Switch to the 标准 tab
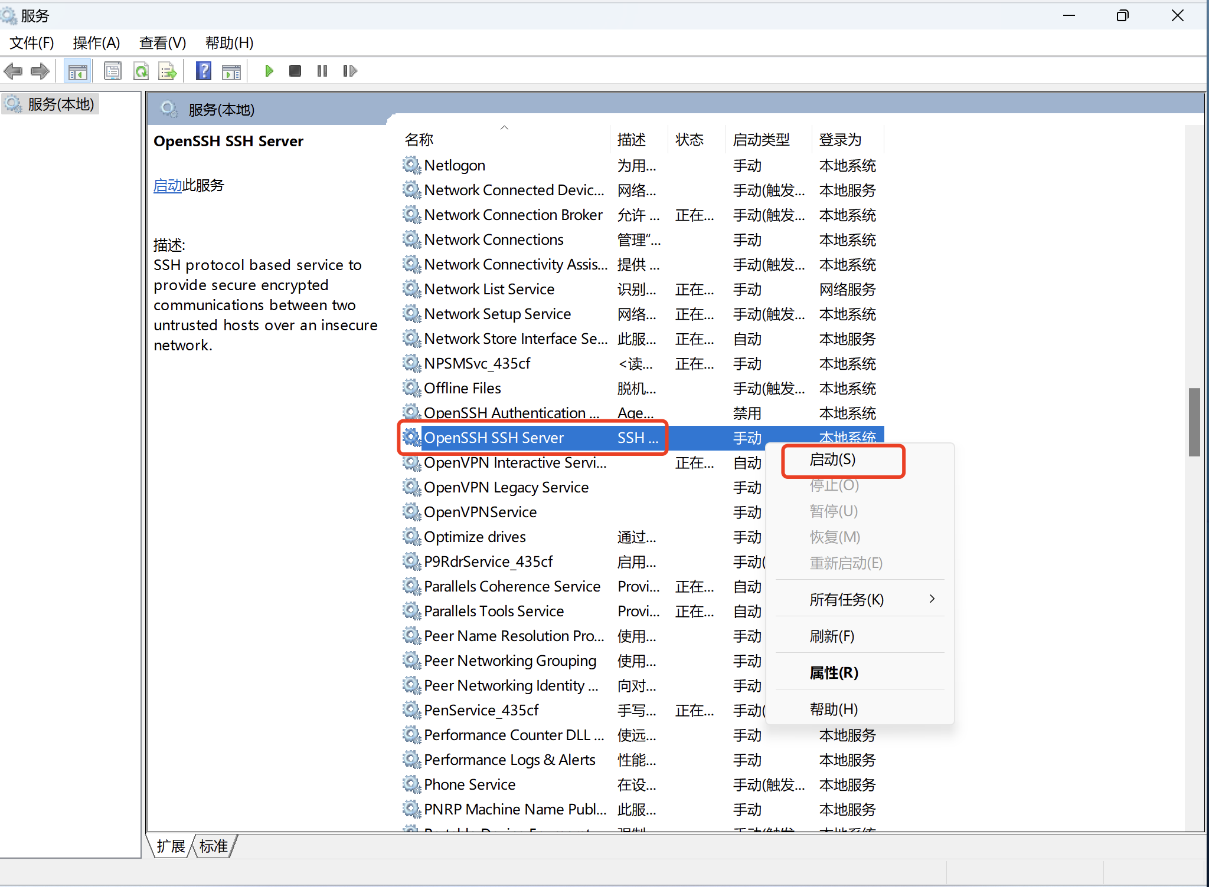Viewport: 1209px width, 887px height. tap(214, 846)
